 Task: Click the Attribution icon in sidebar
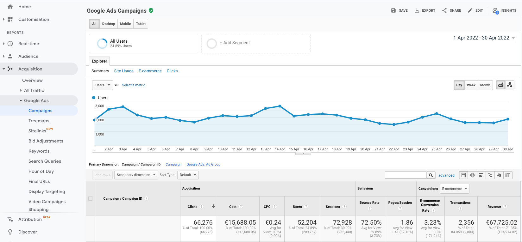pos(10,219)
